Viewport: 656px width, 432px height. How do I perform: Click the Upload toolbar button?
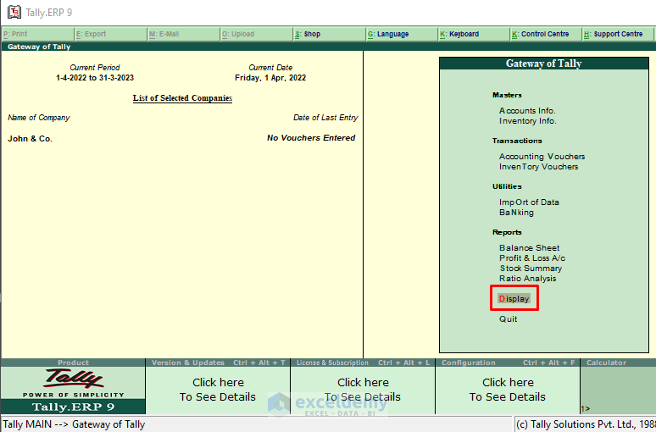pos(256,34)
